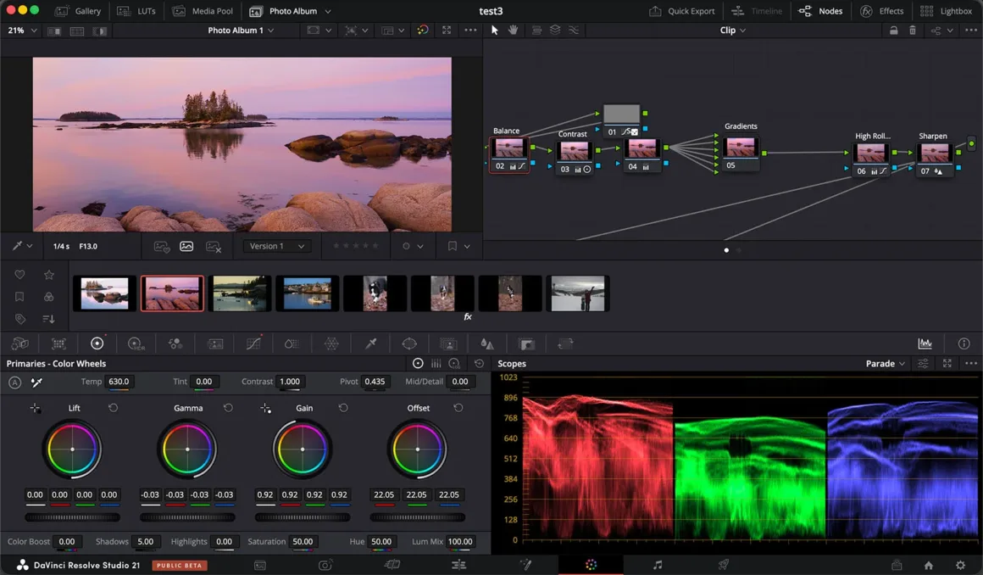Open the Tracker palette
Viewport: 983px width, 575px height.
point(448,343)
